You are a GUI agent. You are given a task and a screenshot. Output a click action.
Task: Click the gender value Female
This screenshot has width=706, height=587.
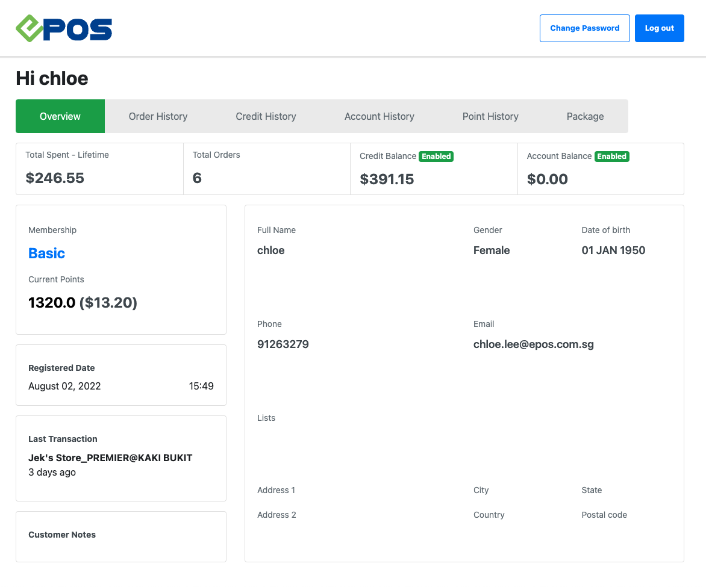click(491, 250)
